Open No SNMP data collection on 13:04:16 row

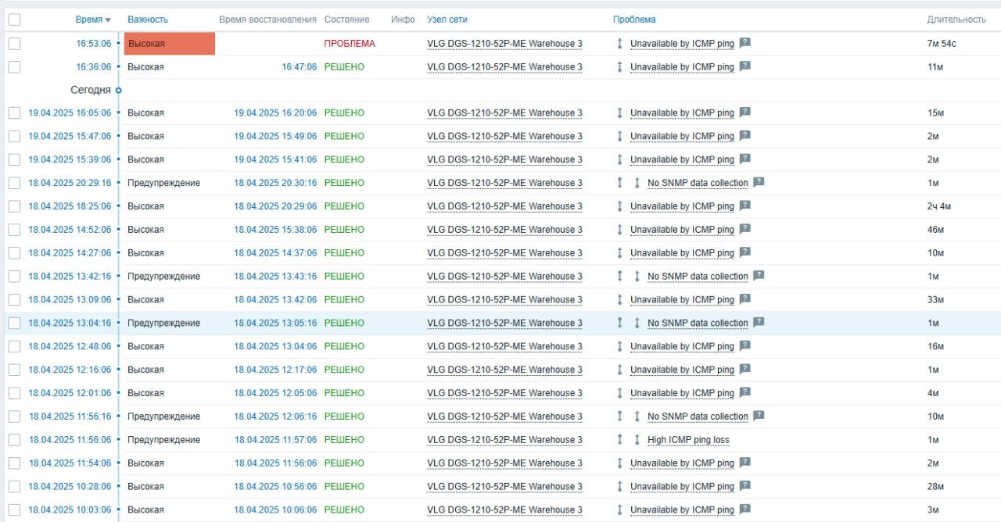click(x=698, y=323)
